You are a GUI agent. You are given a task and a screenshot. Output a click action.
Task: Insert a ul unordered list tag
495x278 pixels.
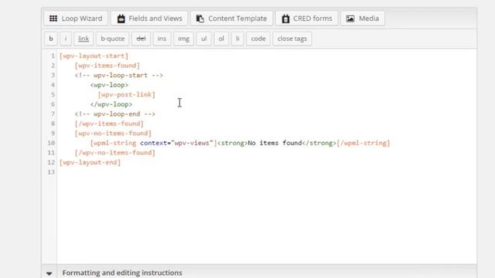click(x=203, y=39)
